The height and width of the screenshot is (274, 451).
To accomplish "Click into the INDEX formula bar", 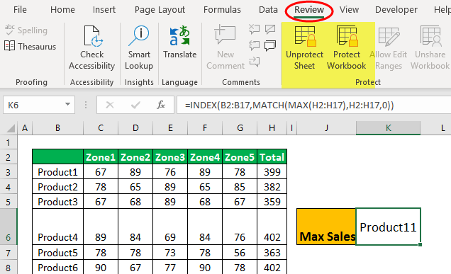I will pos(314,105).
